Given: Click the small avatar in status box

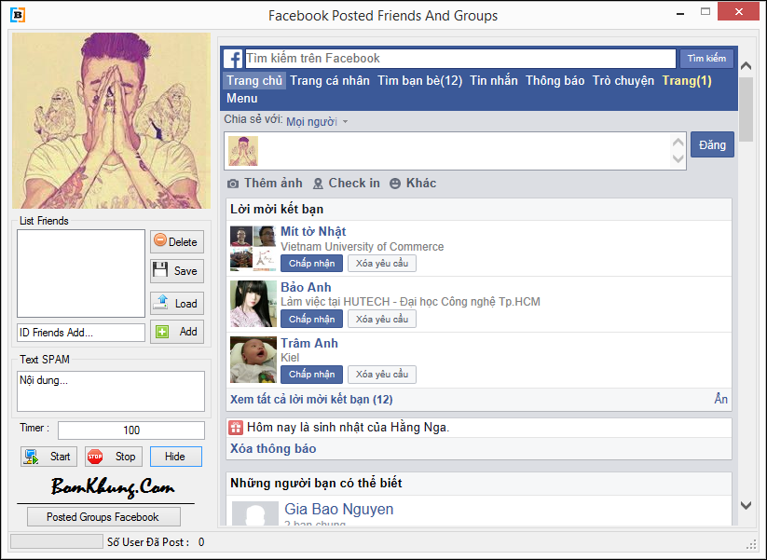Looking at the screenshot, I should (x=243, y=151).
